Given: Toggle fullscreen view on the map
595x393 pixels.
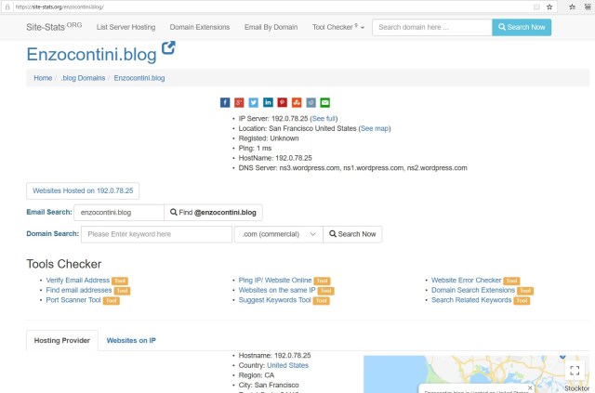Looking at the screenshot, I should tap(575, 371).
